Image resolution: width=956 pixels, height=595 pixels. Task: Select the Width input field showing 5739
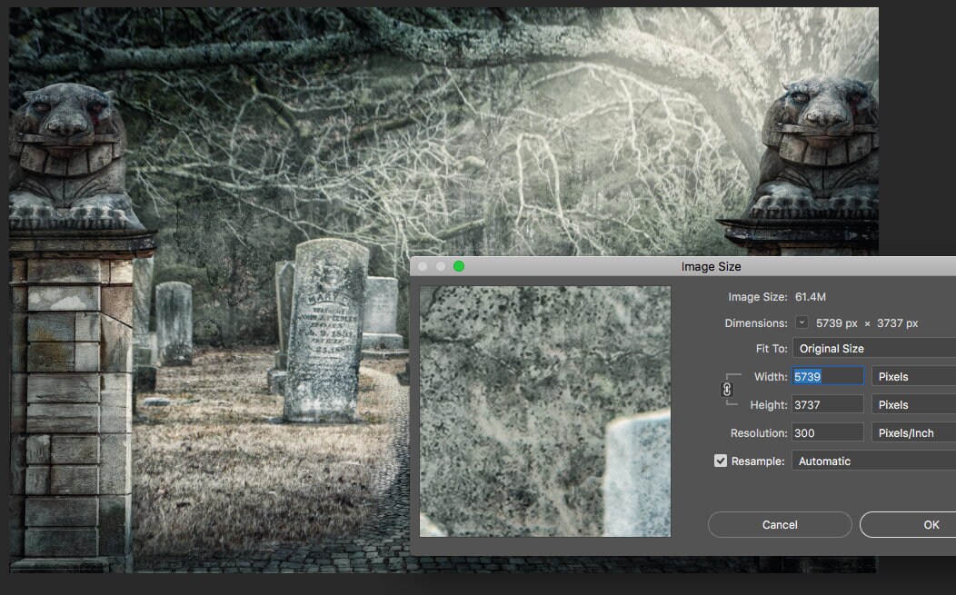pos(827,375)
